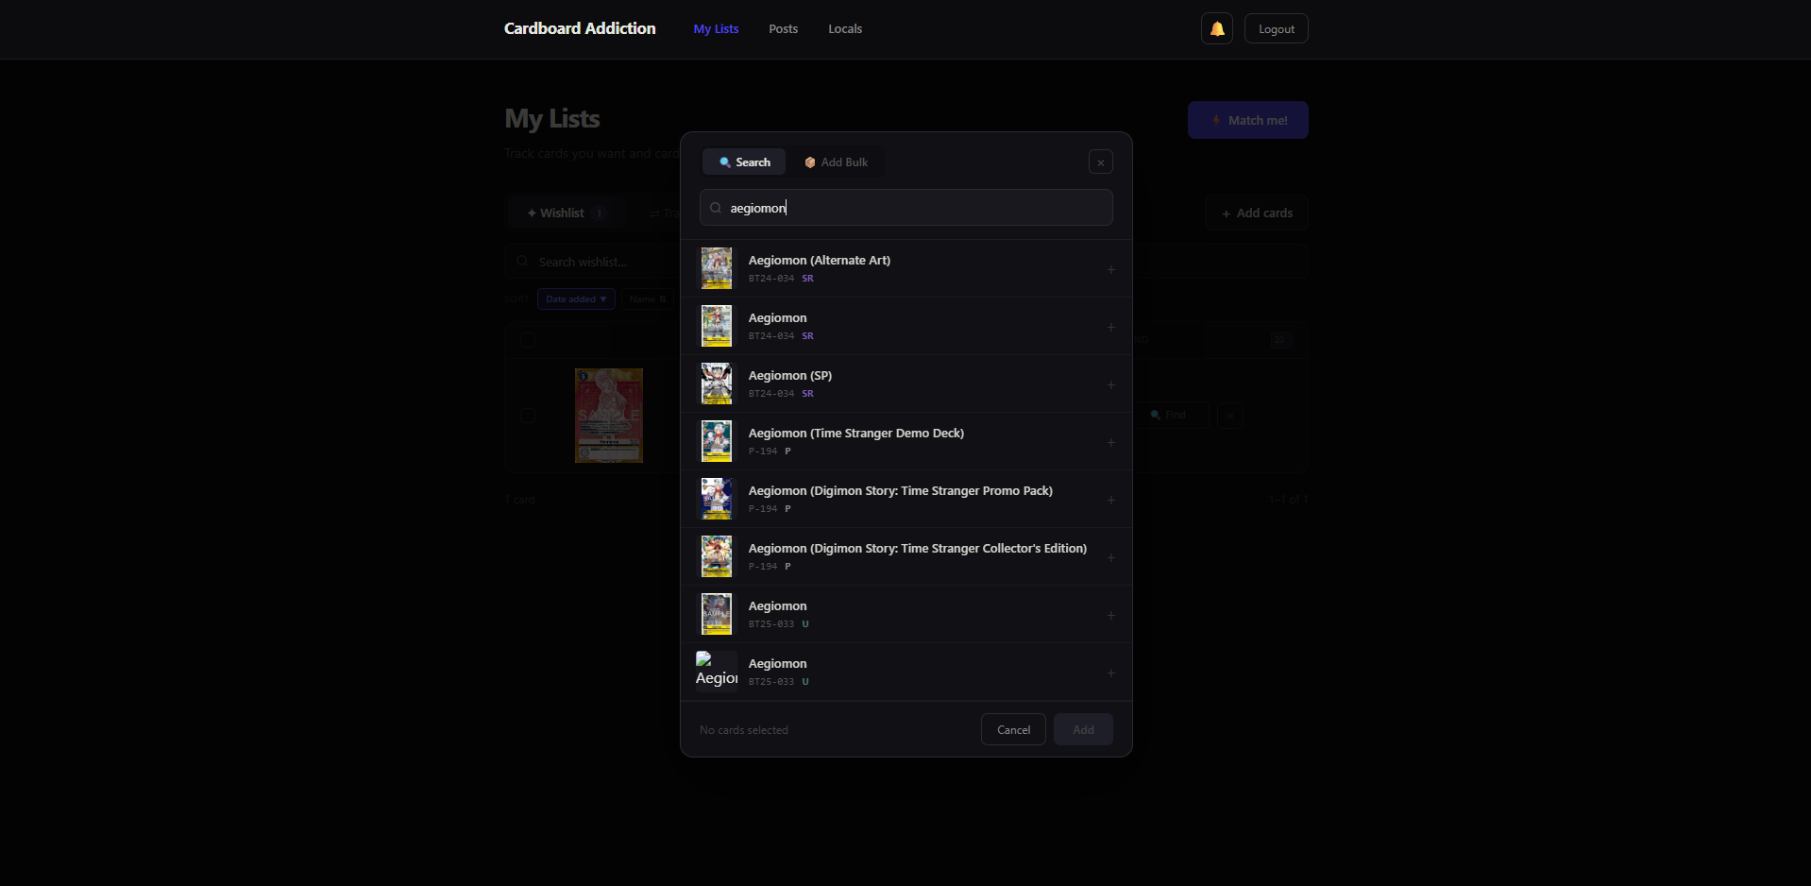Add Aegiomon (Alternate Art) with plus icon
Viewport: 1811px width, 886px height.
(x=1110, y=269)
